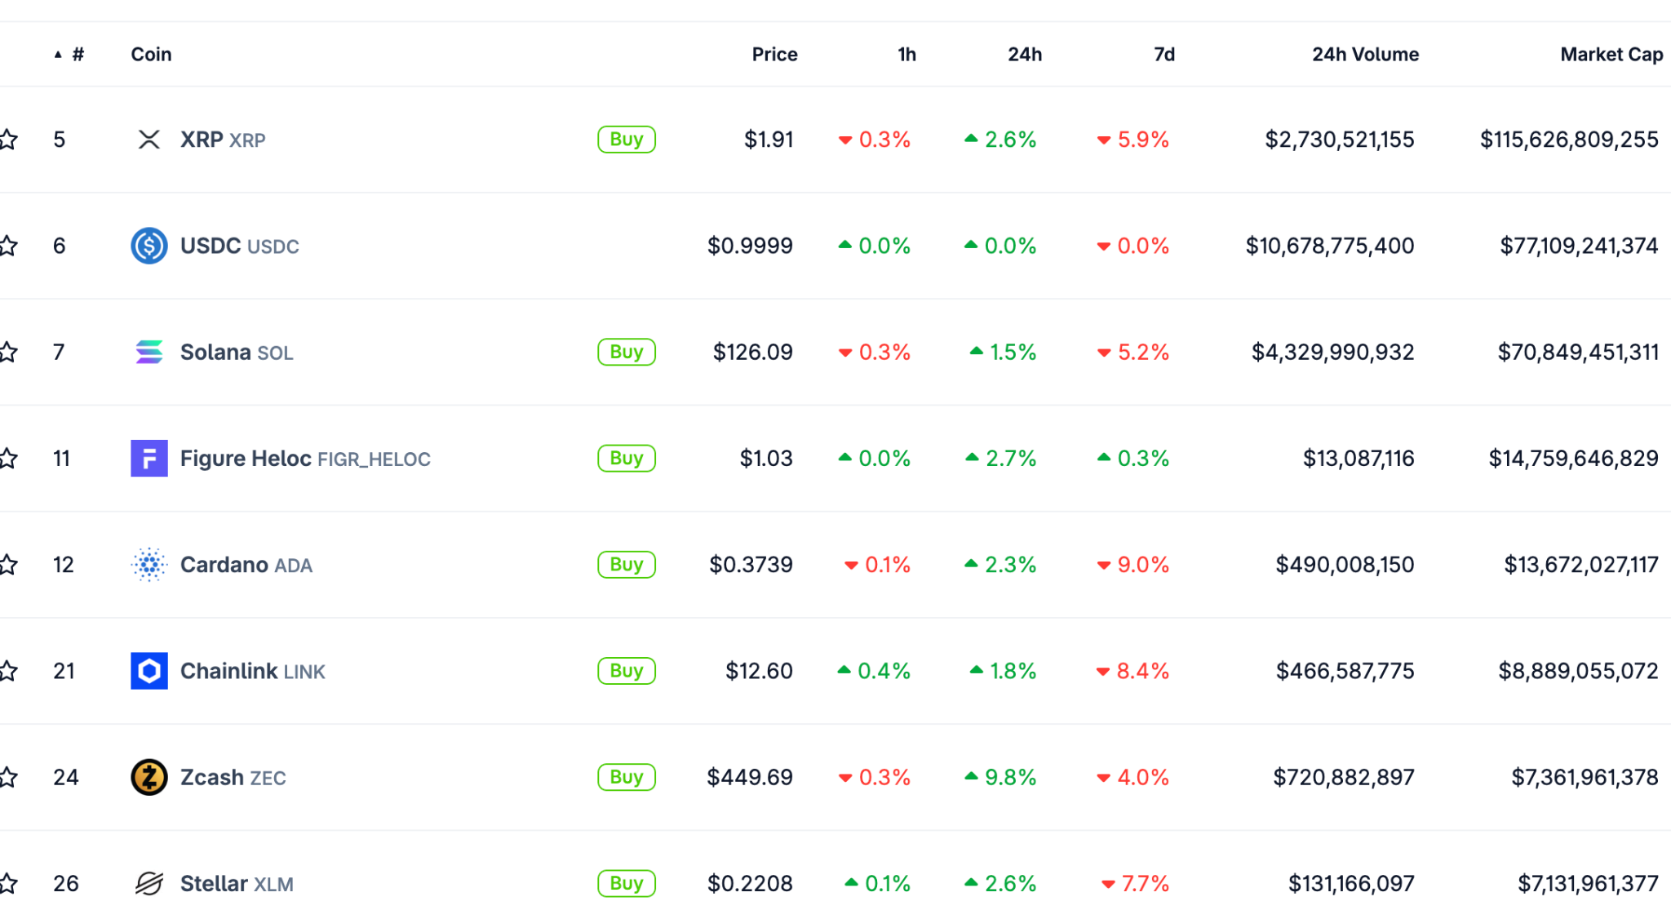Click the Zcash logo icon
Viewport: 1671px width, 919px height.
point(148,777)
